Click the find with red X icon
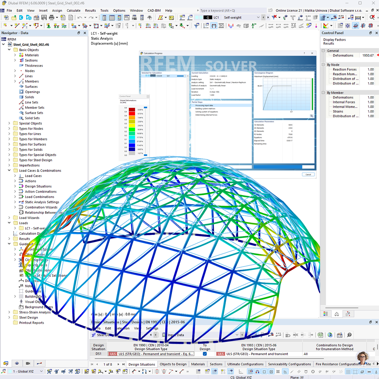Viewport: 379px width, 379px height. pos(372,18)
